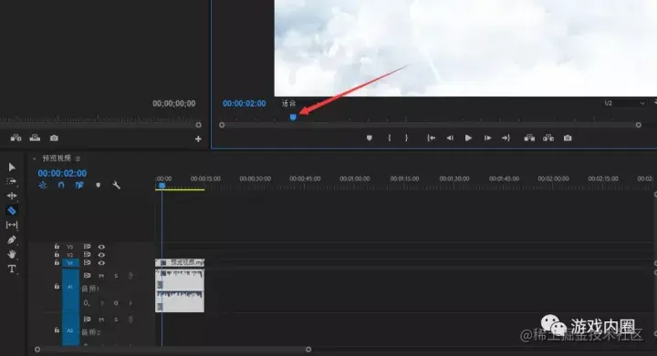Toggle Snap magnet in timeline
The image size is (657, 356).
[61, 185]
